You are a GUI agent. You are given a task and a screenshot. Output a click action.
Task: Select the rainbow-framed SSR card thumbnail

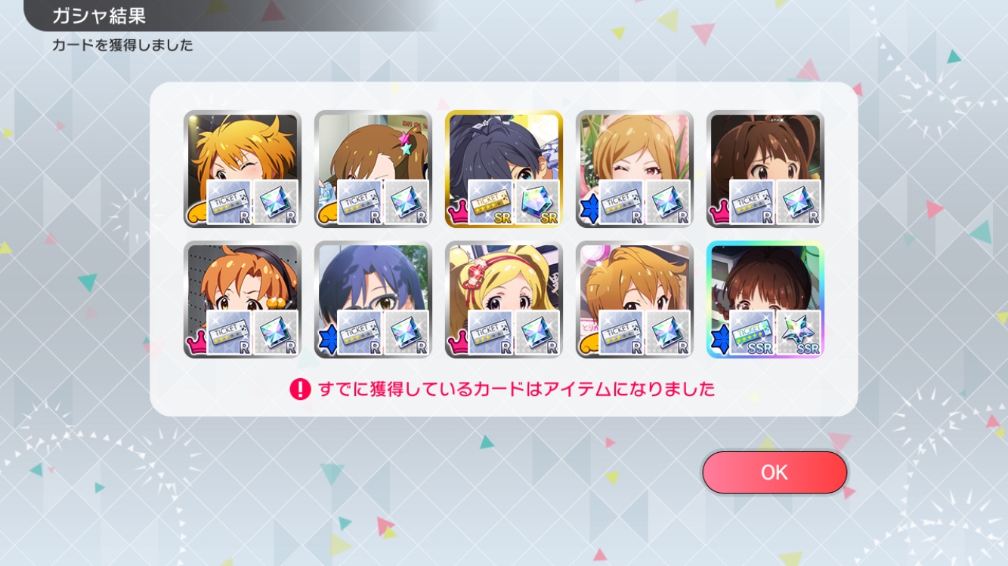pyautogui.click(x=765, y=299)
